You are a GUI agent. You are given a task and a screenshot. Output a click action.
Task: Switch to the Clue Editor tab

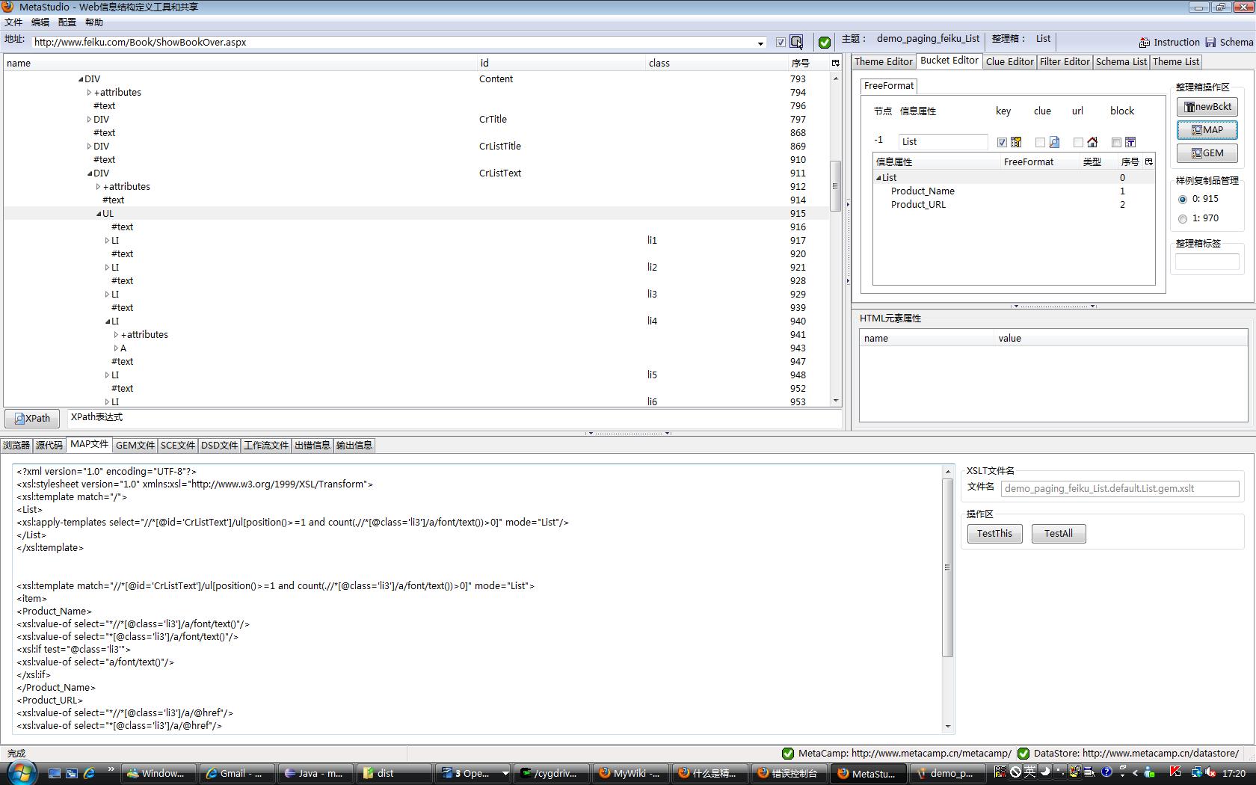coord(1009,62)
